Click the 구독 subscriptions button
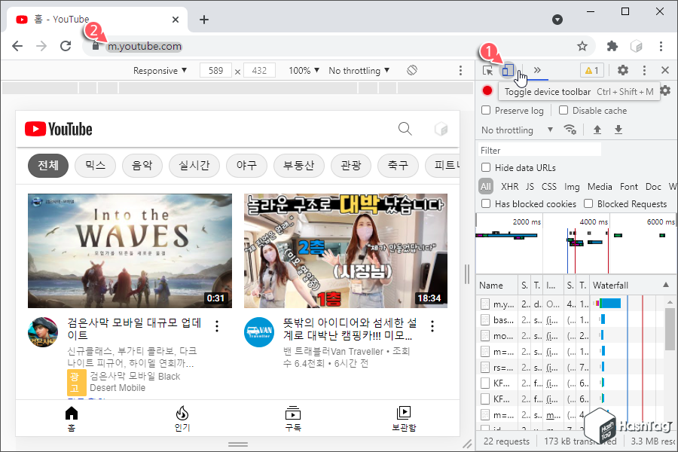Image resolution: width=678 pixels, height=452 pixels. 292,417
